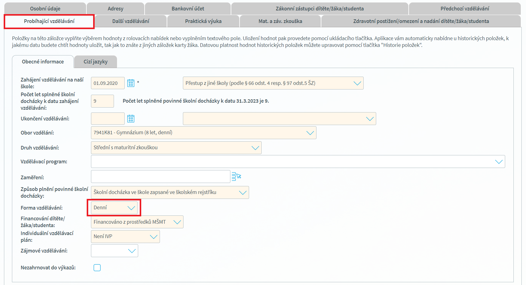Click the Zaměření text field
The height and width of the screenshot is (285, 526).
pos(161,177)
